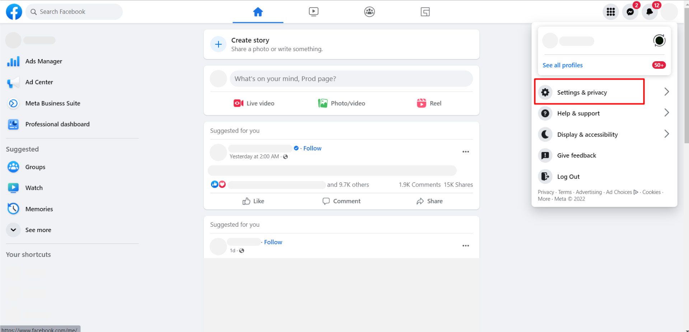Open Messenger chats
The width and height of the screenshot is (689, 332).
click(630, 12)
